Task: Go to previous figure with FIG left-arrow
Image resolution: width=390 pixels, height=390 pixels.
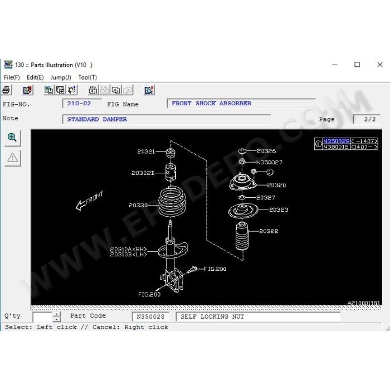Action: point(93,90)
